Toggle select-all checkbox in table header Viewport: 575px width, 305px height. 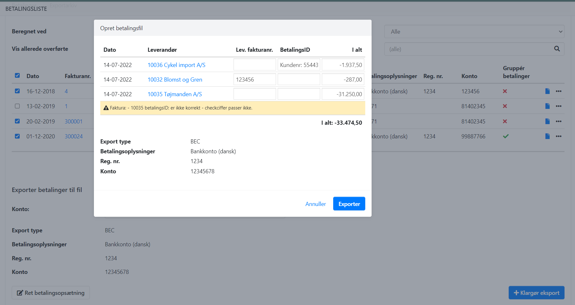[17, 76]
